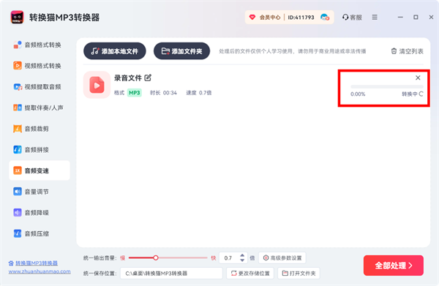
Task: Decrease speed with the down stepper arrow
Action: point(242,260)
